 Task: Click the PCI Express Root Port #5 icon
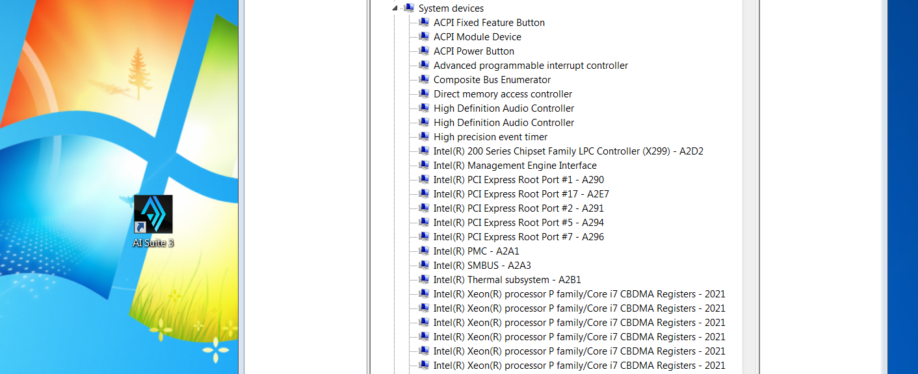(424, 223)
